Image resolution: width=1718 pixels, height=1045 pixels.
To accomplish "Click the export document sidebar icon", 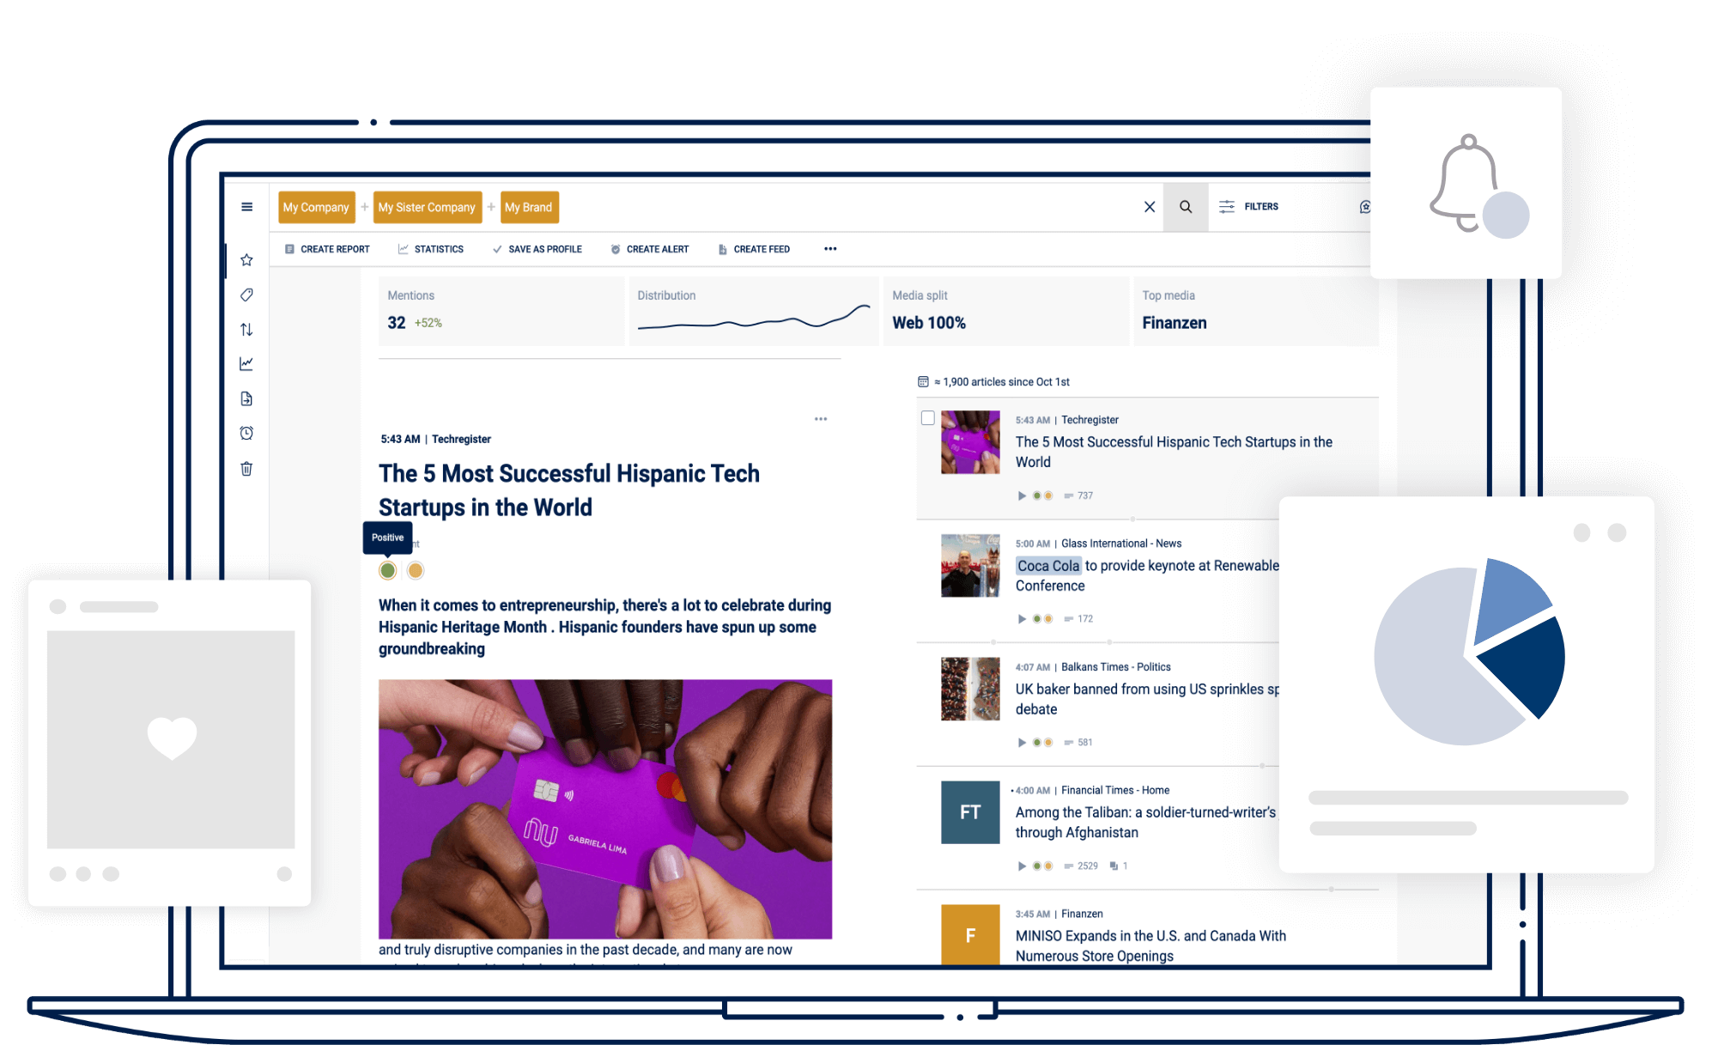I will (246, 398).
